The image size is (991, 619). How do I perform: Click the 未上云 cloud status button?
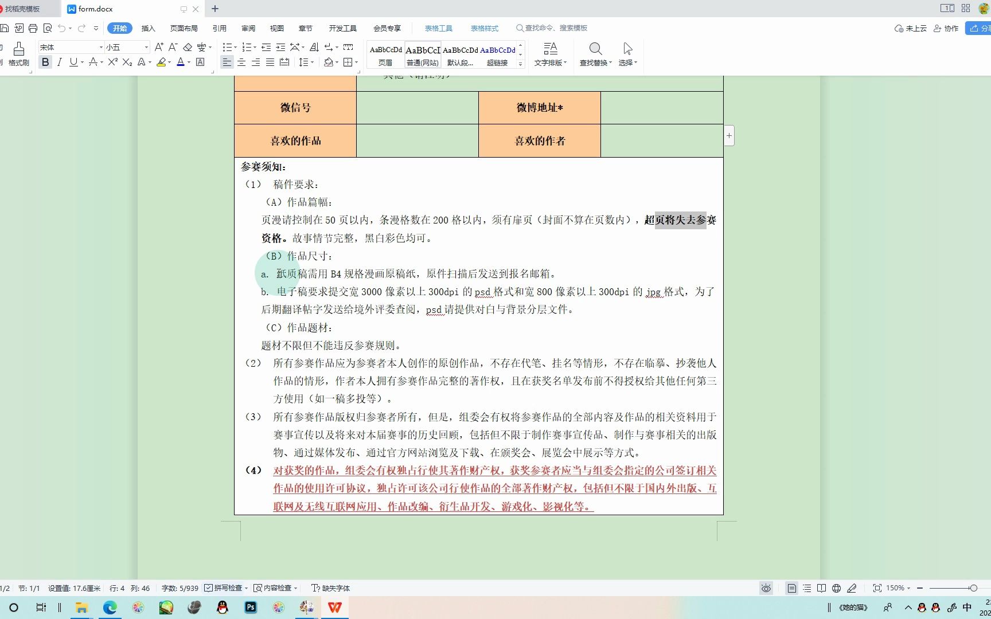pyautogui.click(x=911, y=28)
